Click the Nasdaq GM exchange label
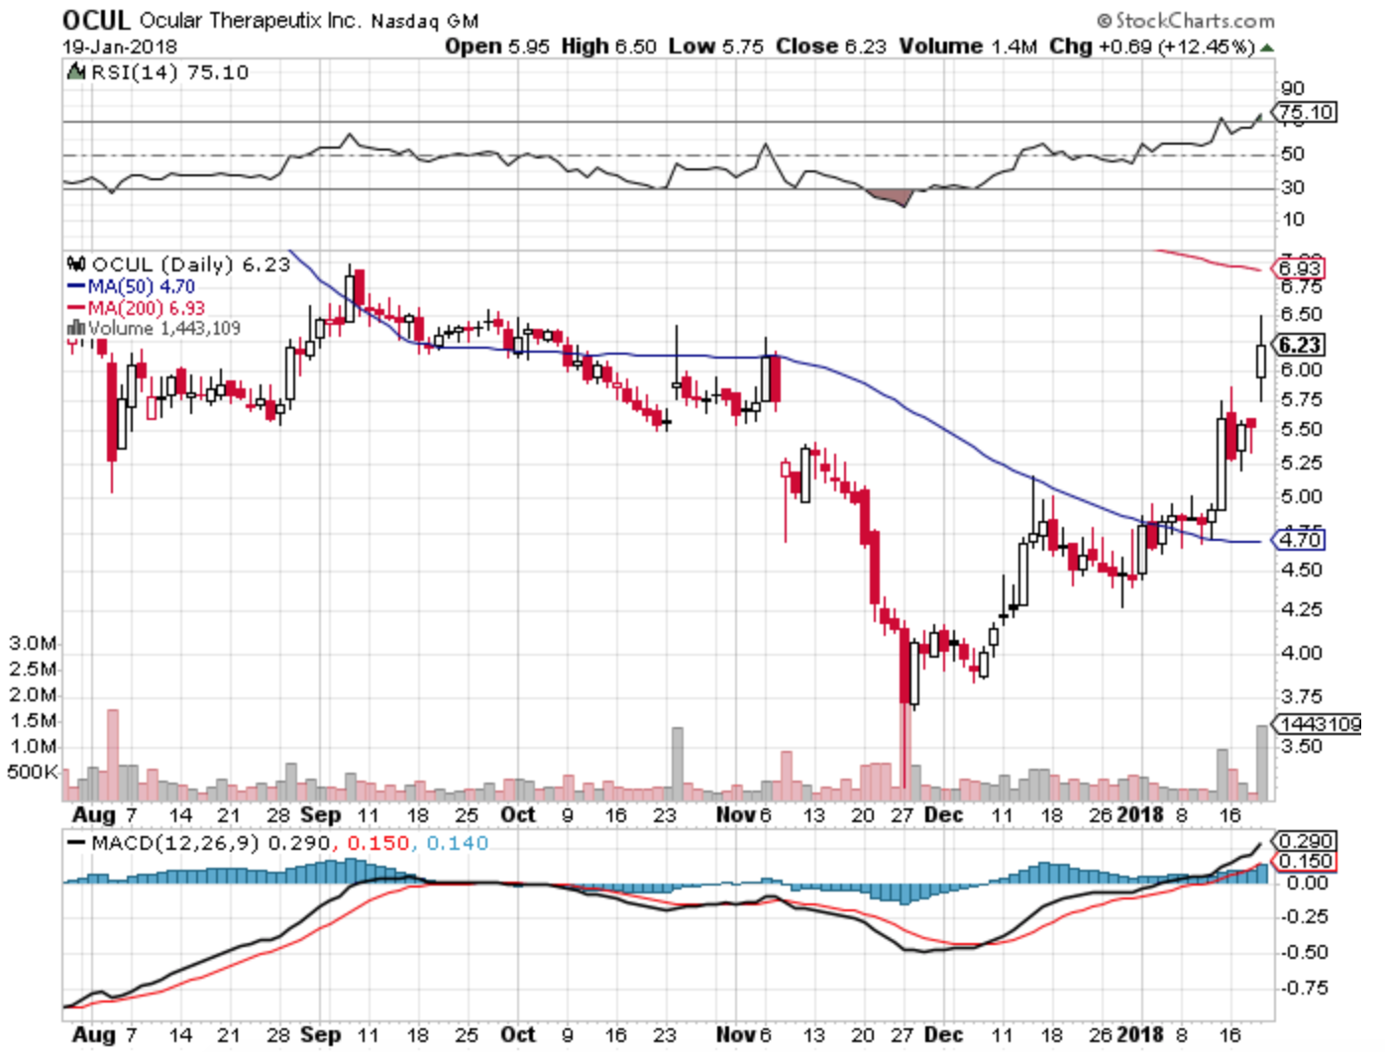 point(424,21)
